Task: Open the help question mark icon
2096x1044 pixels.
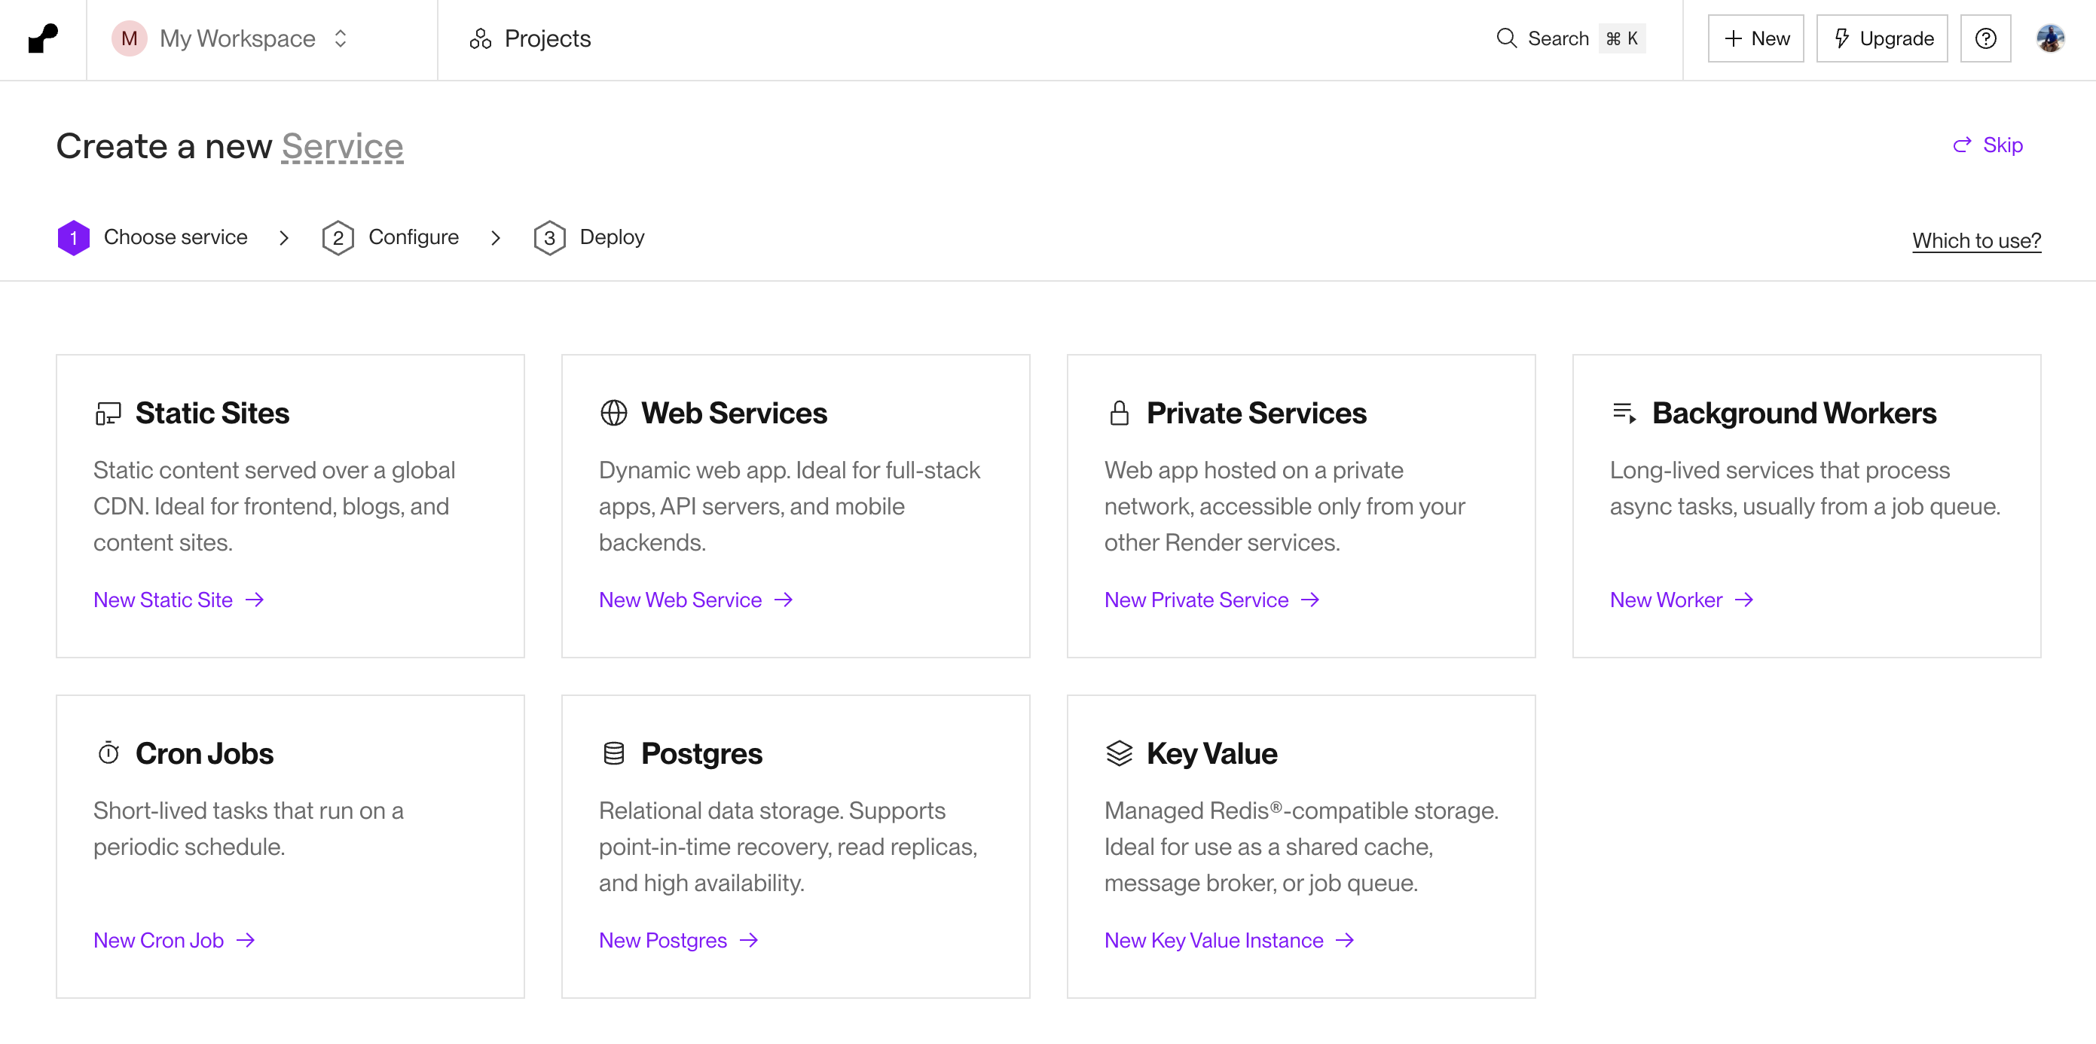Action: (1985, 38)
